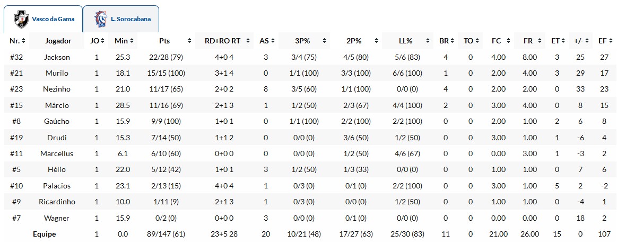Click player name Nezinho

(58, 89)
